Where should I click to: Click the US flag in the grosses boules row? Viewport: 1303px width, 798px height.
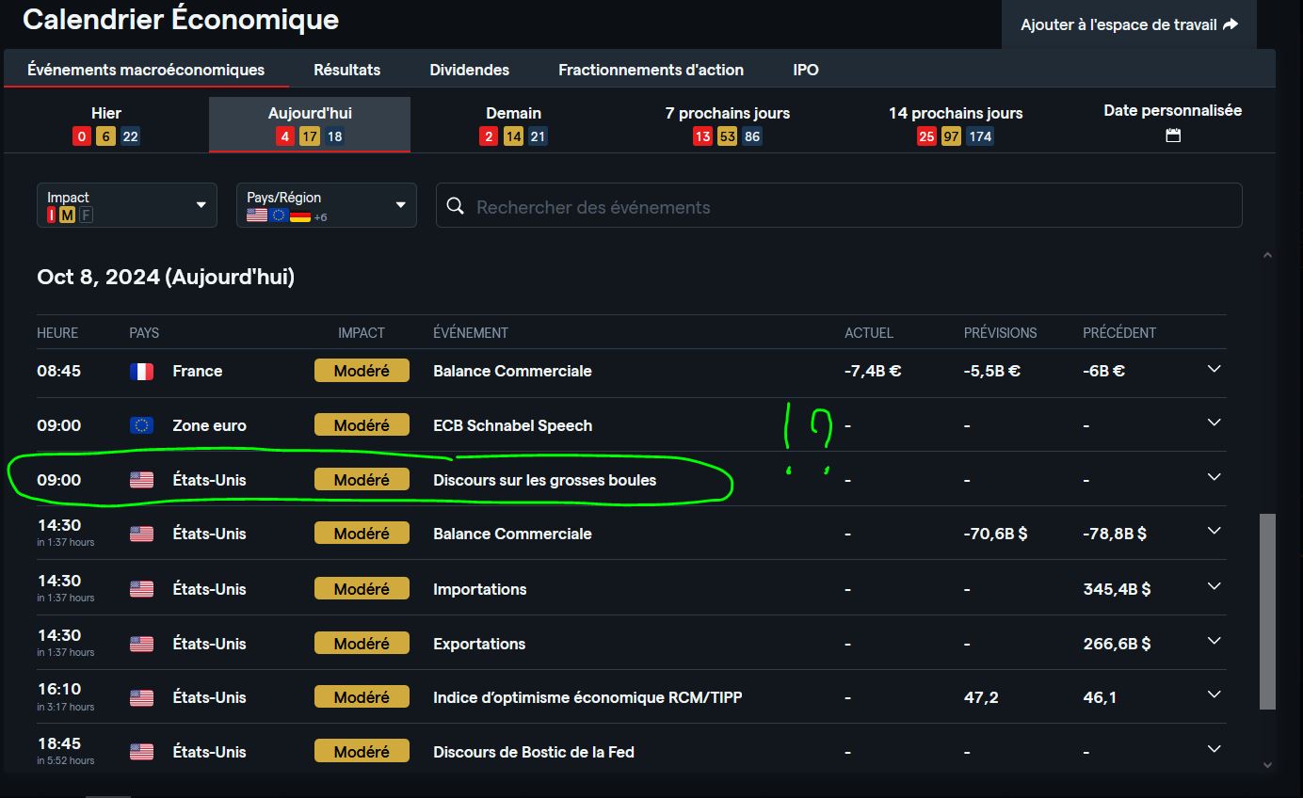141,480
